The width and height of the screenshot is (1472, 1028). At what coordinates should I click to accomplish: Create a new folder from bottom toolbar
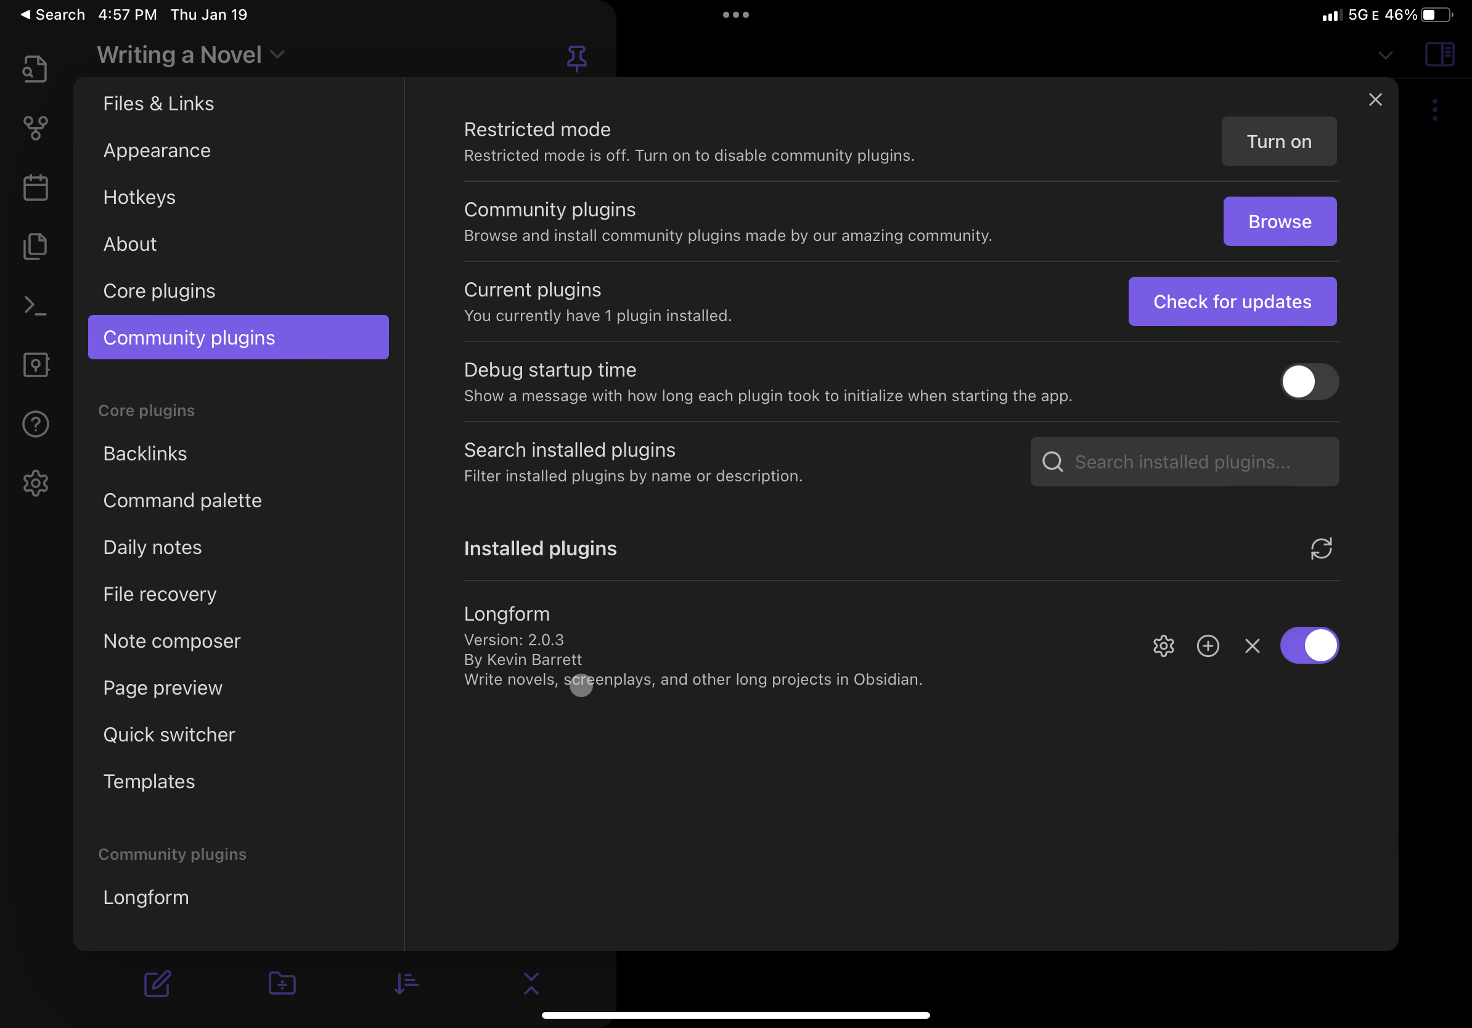click(281, 984)
